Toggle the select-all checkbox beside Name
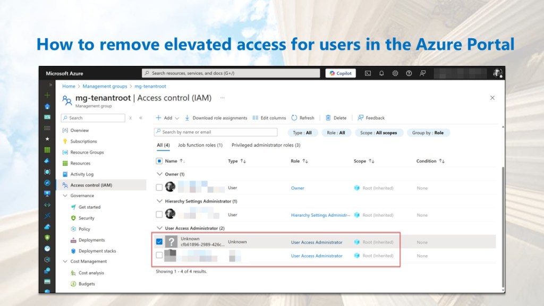 click(x=159, y=161)
